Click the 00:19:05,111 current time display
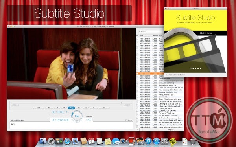This screenshot has width=236, height=147. pos(60,112)
